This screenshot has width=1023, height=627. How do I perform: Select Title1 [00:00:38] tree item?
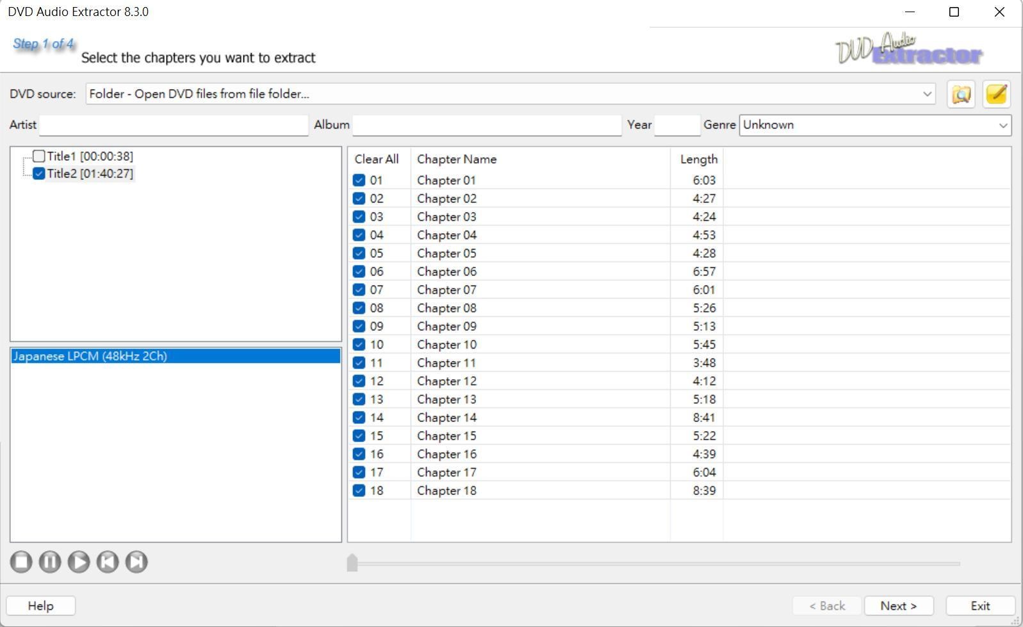pyautogui.click(x=90, y=156)
